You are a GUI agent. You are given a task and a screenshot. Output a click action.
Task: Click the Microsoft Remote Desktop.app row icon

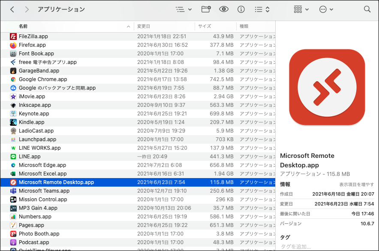pyautogui.click(x=13, y=182)
